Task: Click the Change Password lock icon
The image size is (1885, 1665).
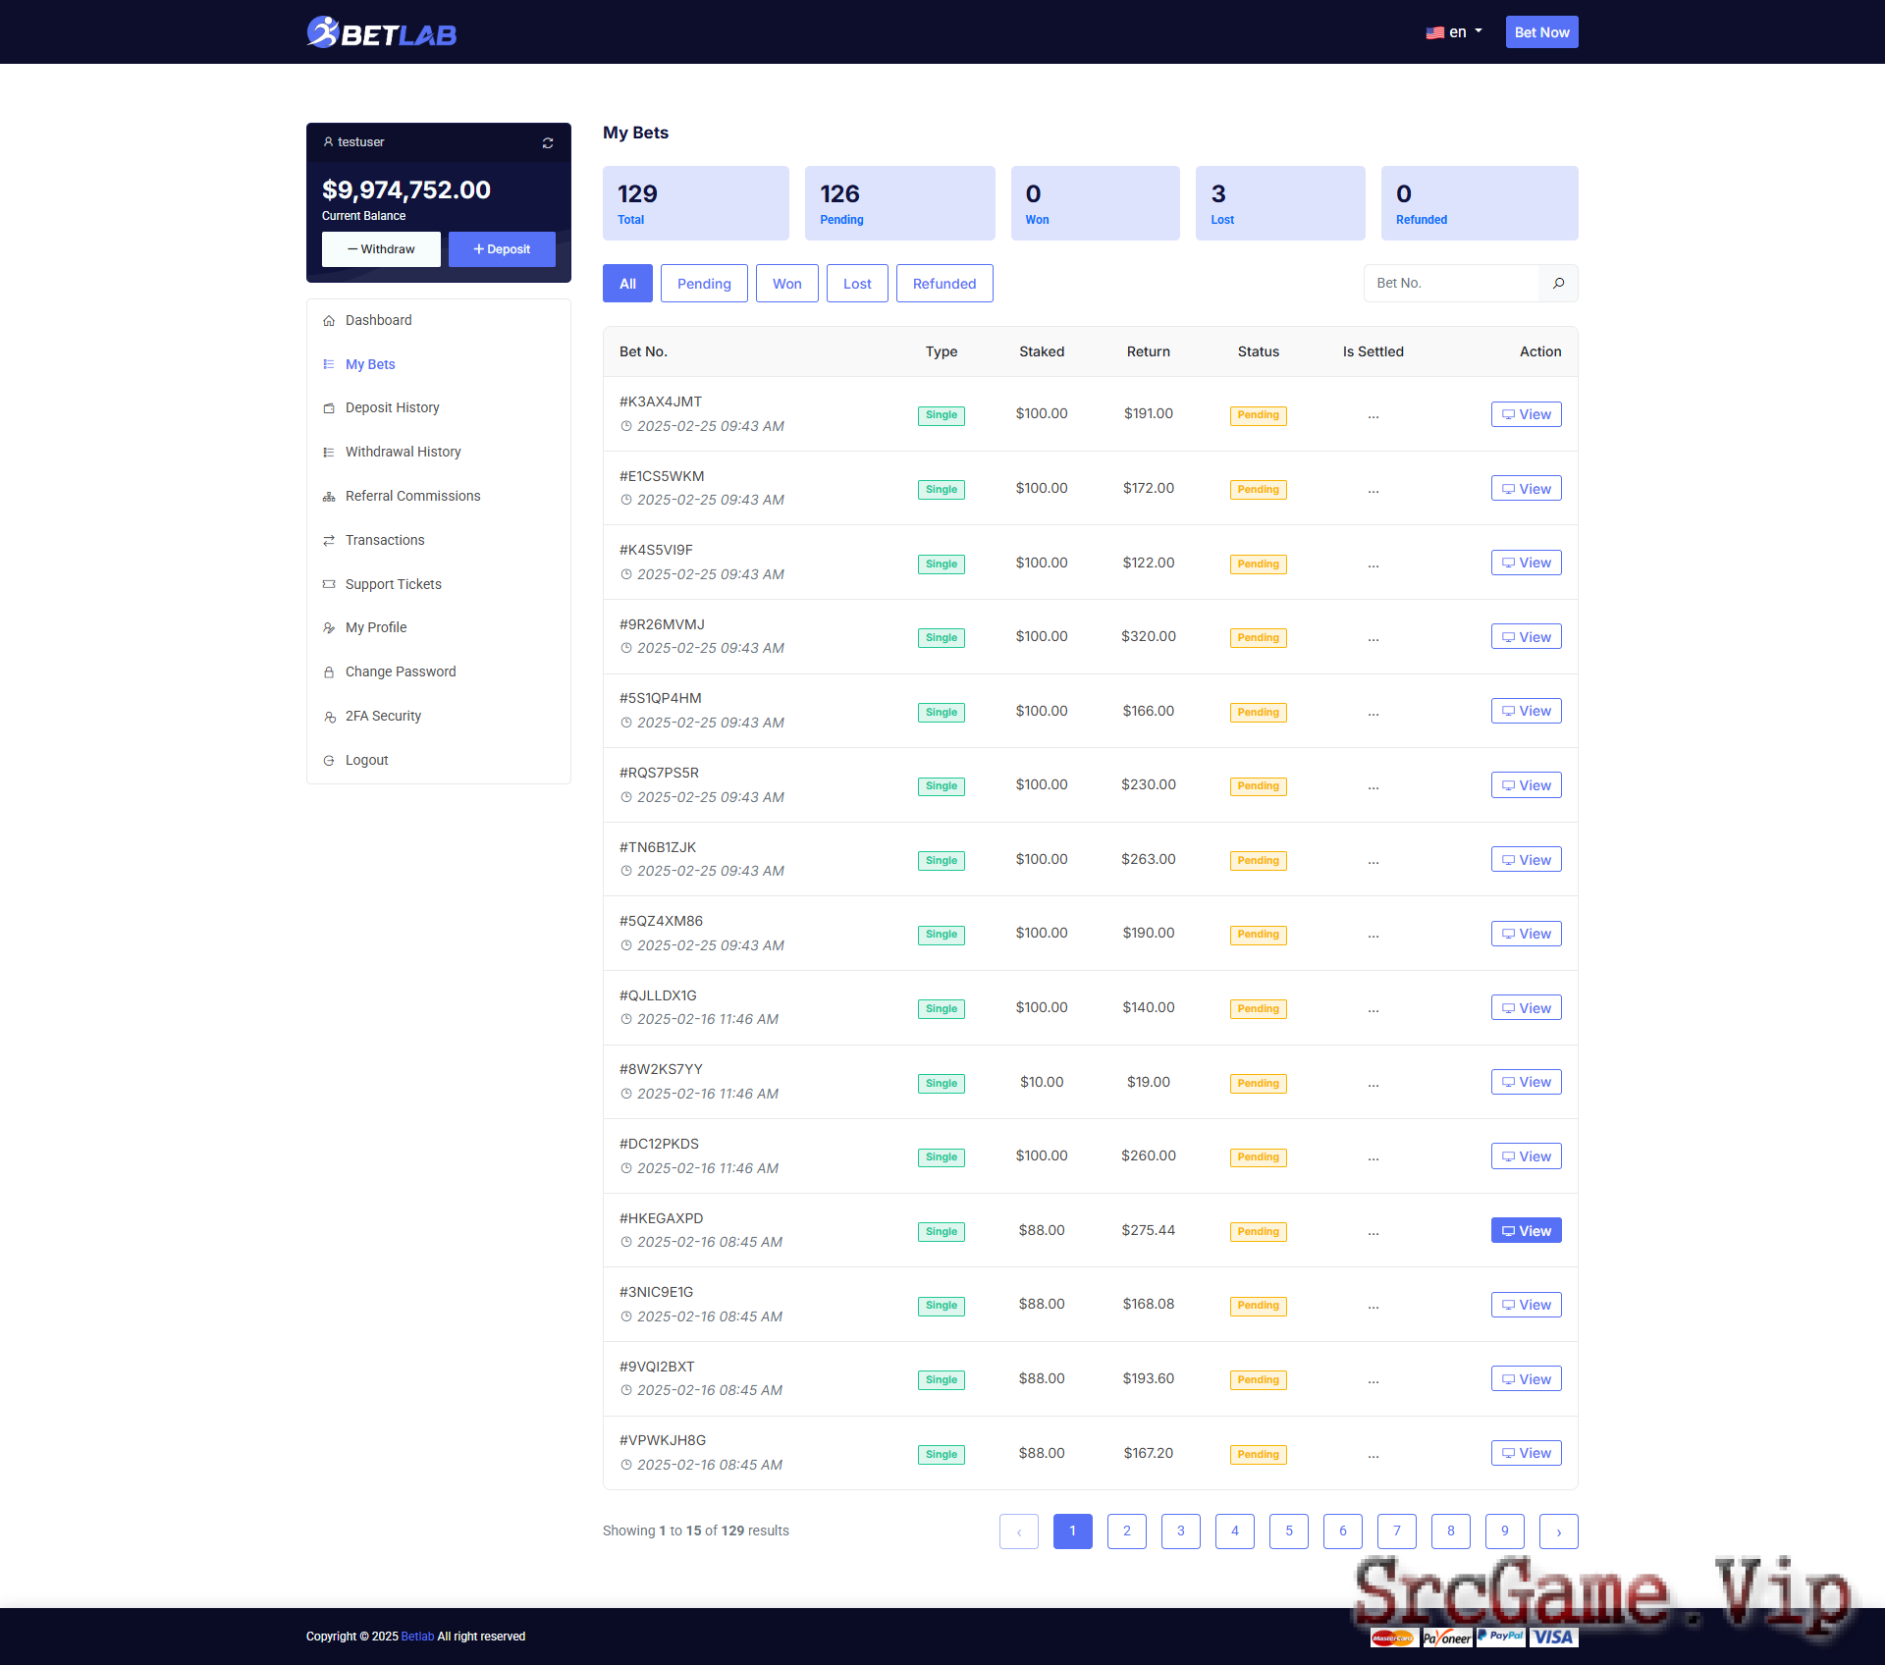Action: [x=329, y=672]
